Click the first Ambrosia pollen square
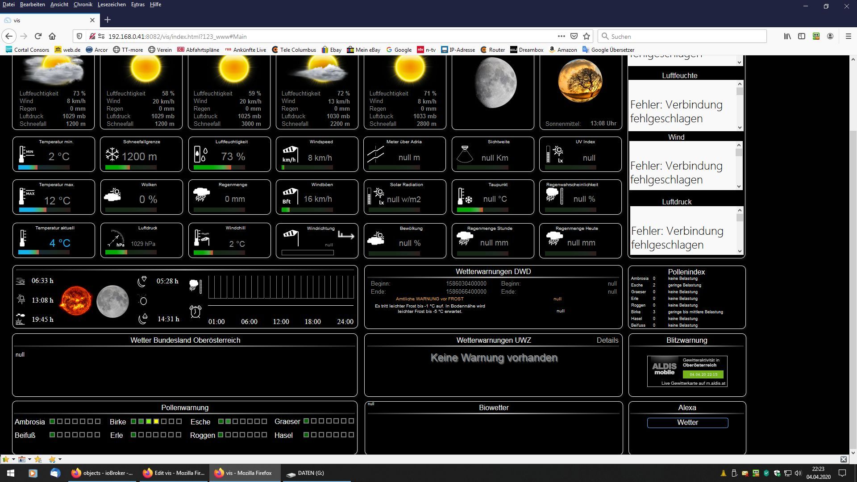Image resolution: width=857 pixels, height=482 pixels. (52, 421)
